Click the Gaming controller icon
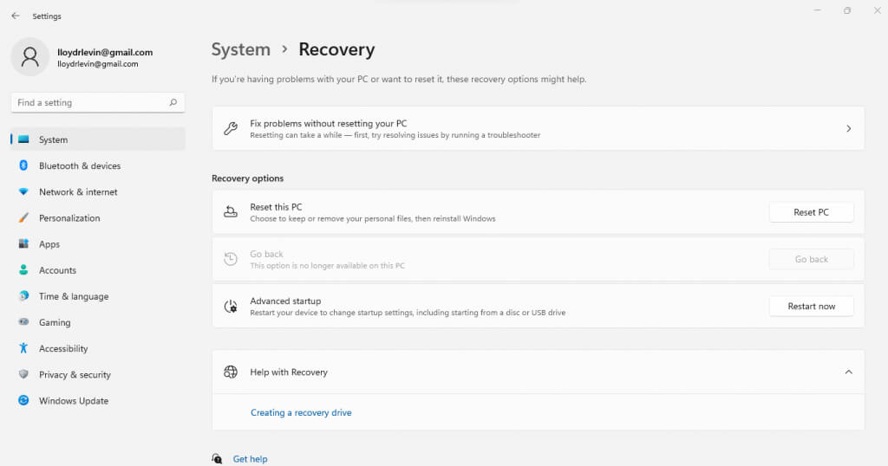The width and height of the screenshot is (888, 466). tap(23, 322)
